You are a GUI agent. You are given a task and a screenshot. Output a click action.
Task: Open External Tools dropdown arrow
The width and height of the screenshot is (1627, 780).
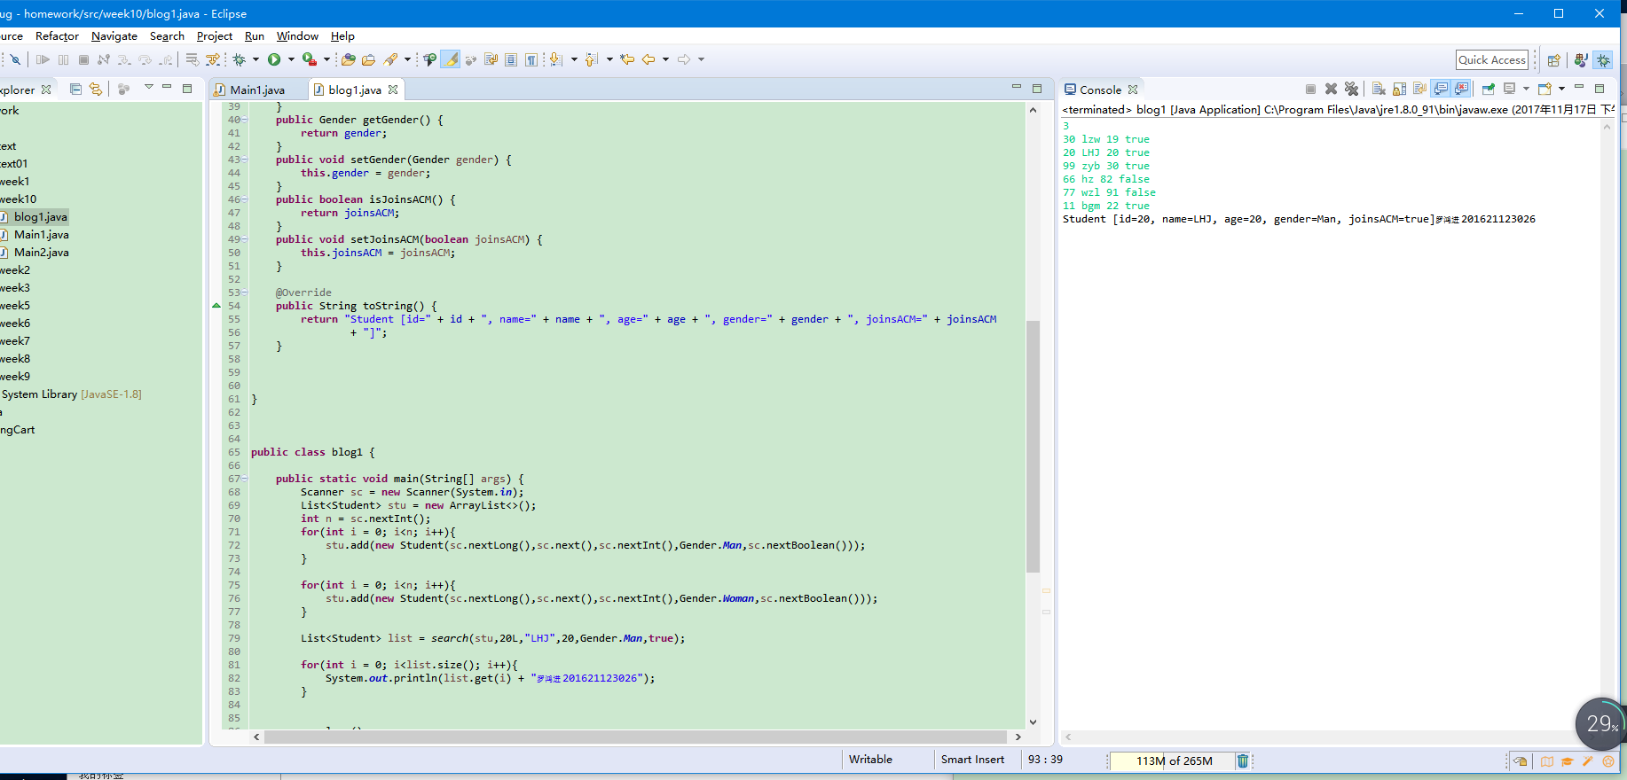pos(326,59)
